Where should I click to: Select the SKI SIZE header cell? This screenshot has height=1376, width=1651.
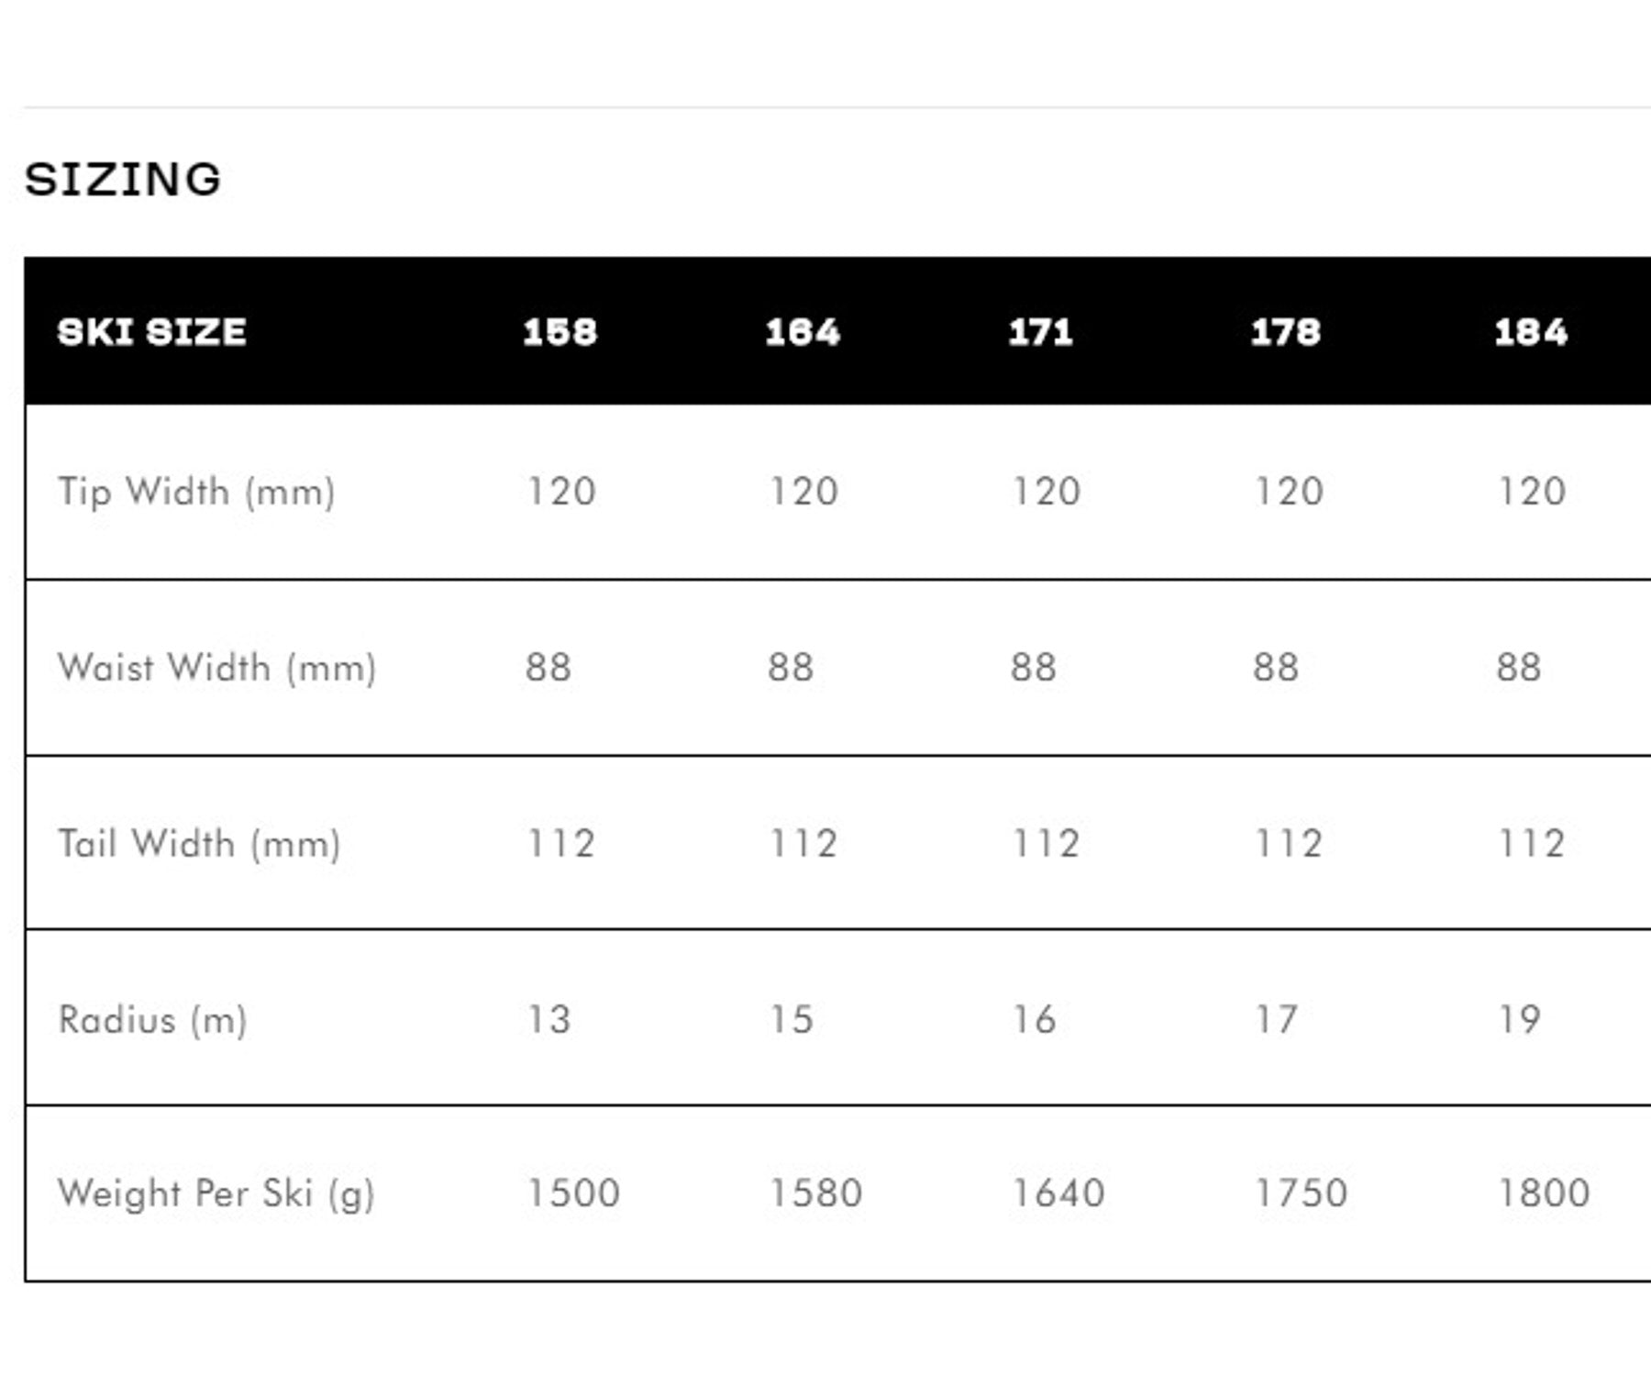pyautogui.click(x=152, y=332)
